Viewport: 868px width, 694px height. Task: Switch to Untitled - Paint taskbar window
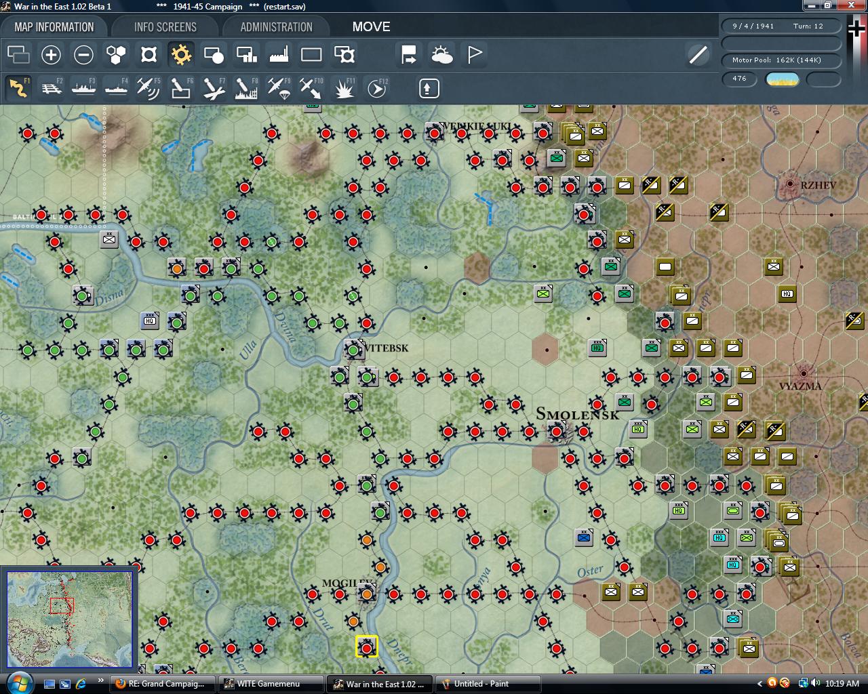488,684
